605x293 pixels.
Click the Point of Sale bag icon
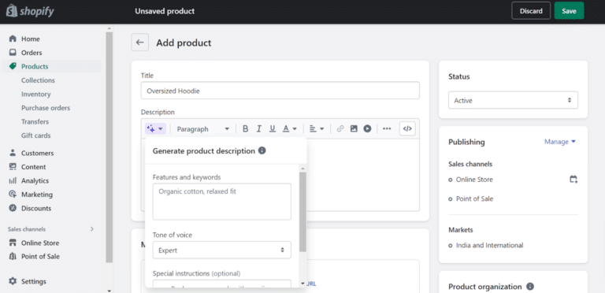13,257
